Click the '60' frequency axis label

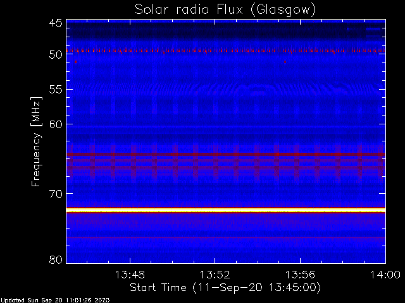pyautogui.click(x=56, y=124)
